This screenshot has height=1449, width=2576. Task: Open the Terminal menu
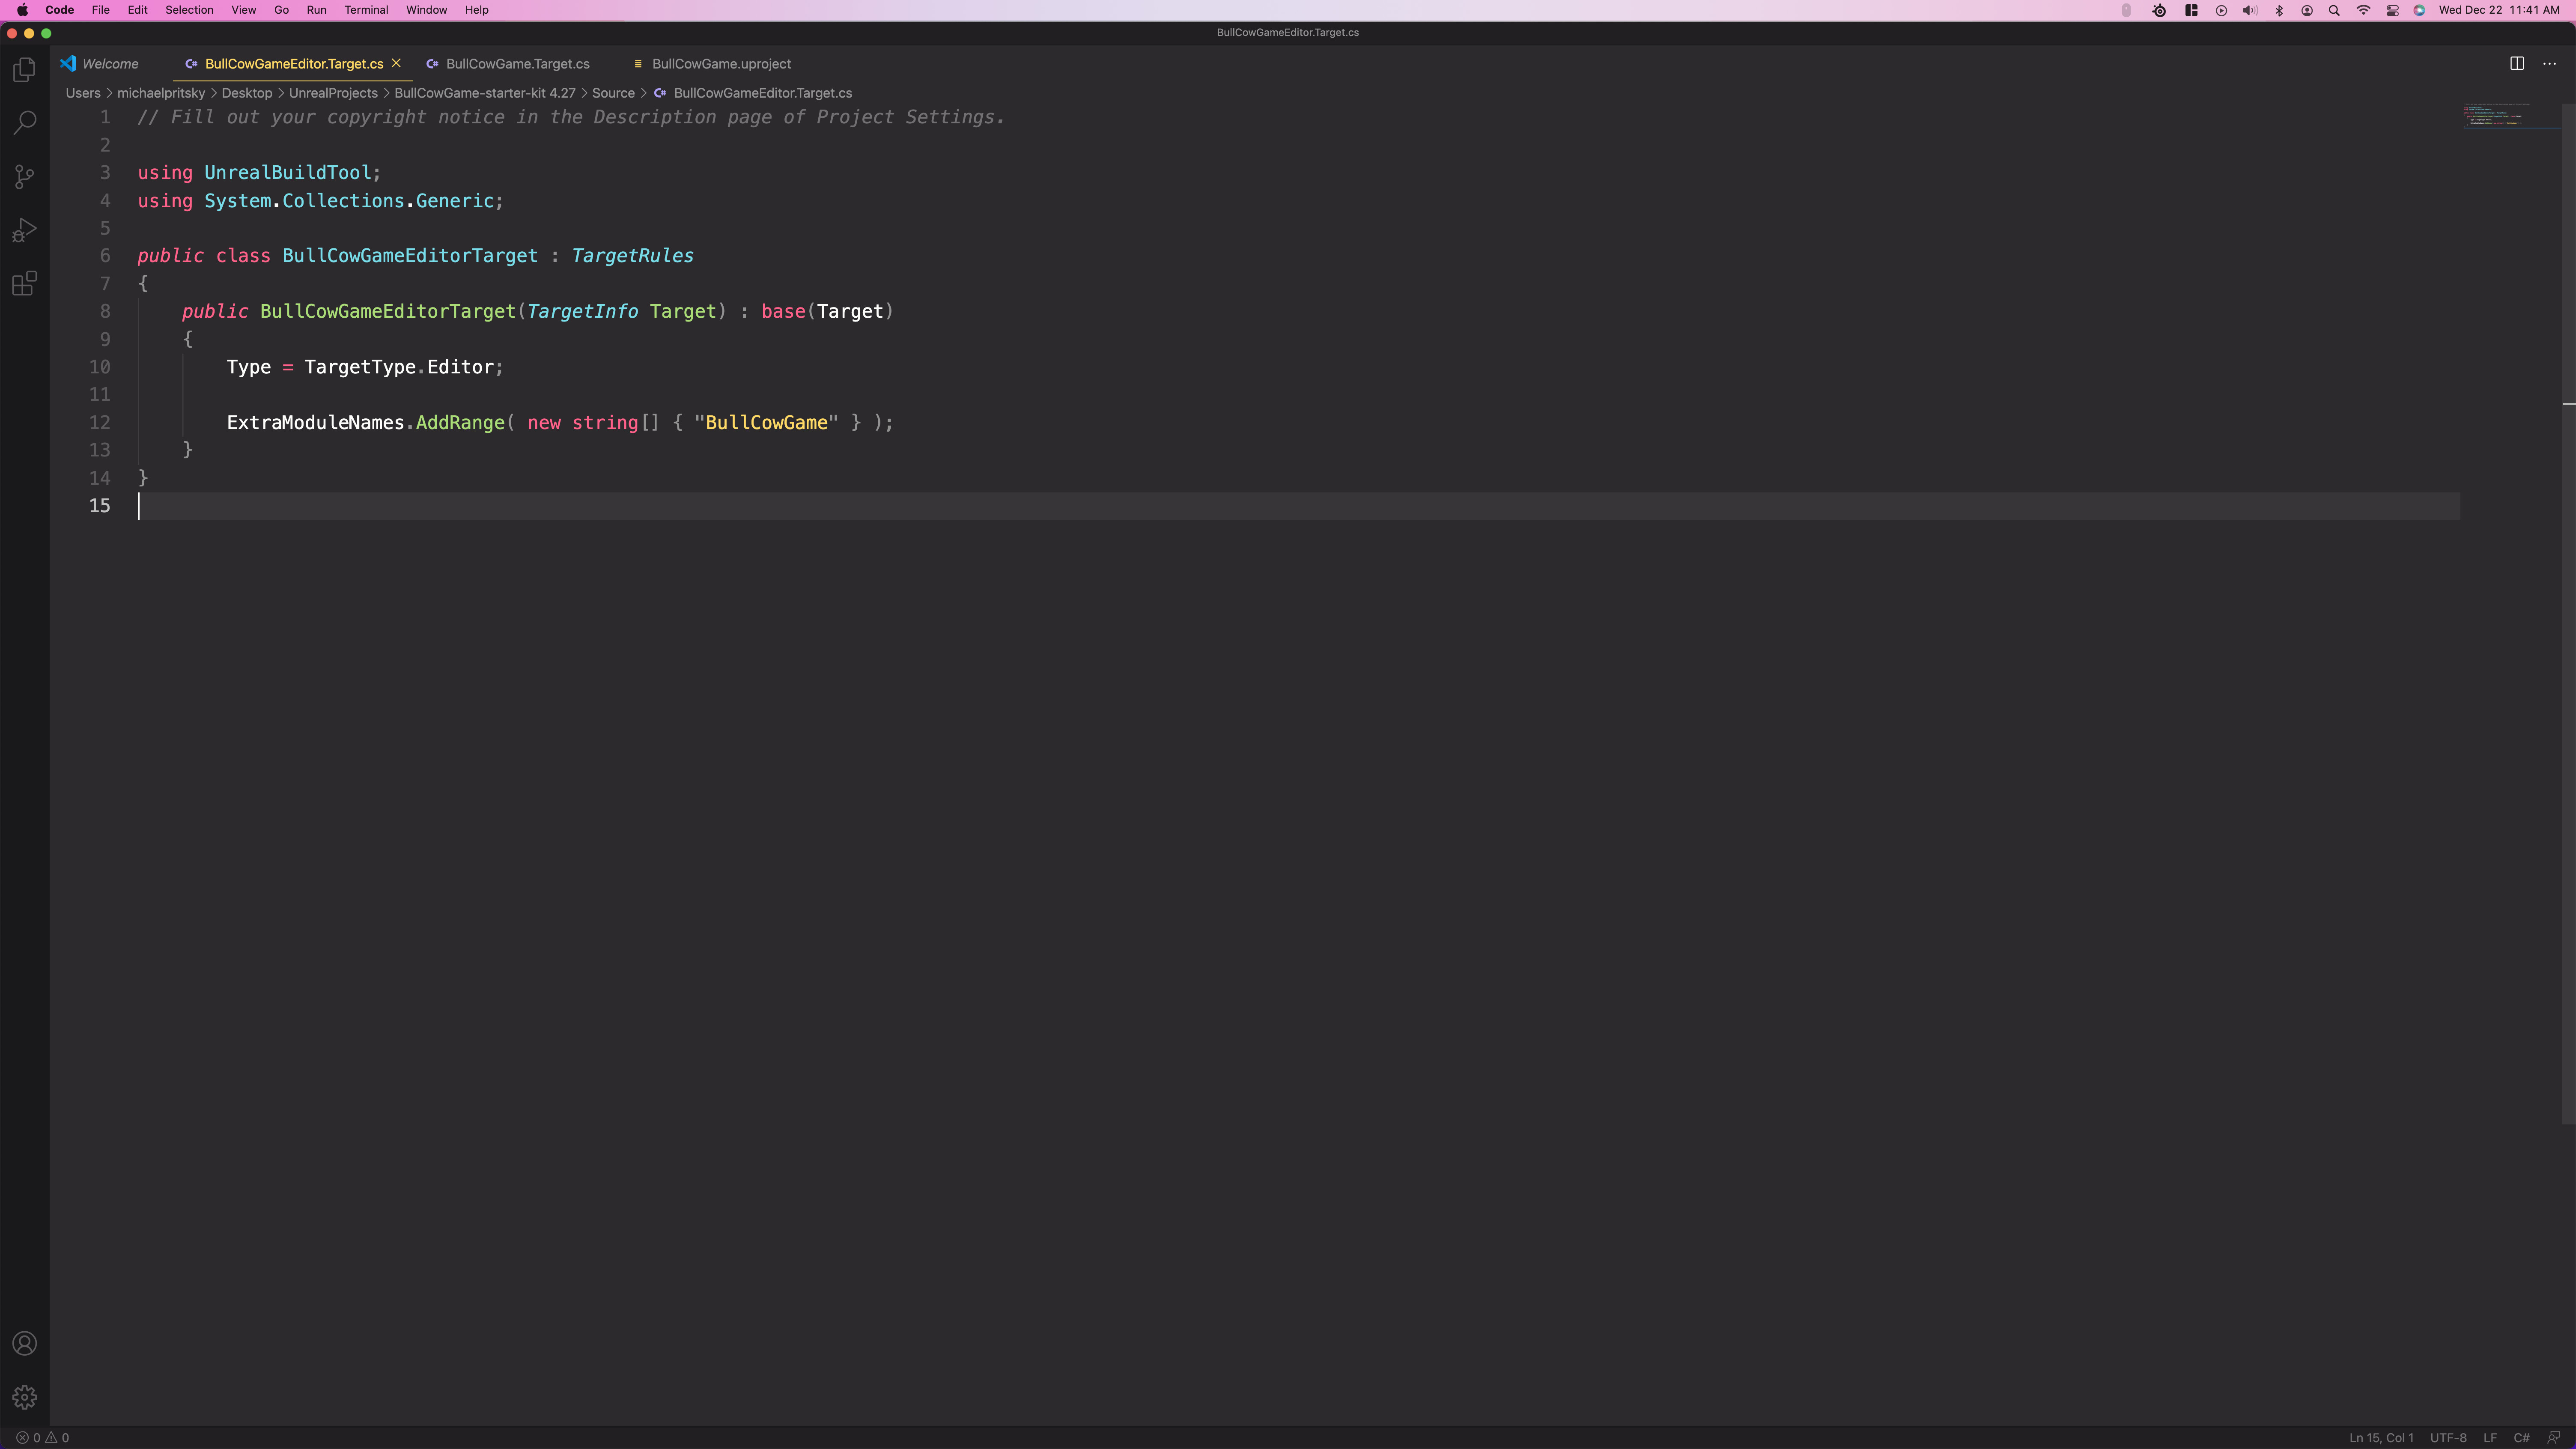(x=366, y=10)
